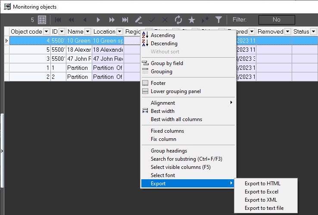Toggle the Lower grouping panel option
The image size is (318, 215).
175,91
